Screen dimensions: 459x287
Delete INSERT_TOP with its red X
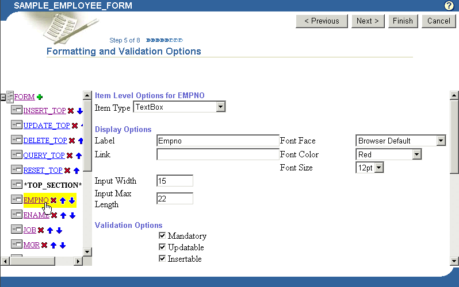(x=71, y=111)
